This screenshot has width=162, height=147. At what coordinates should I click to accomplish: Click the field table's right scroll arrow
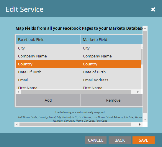tap(138, 92)
